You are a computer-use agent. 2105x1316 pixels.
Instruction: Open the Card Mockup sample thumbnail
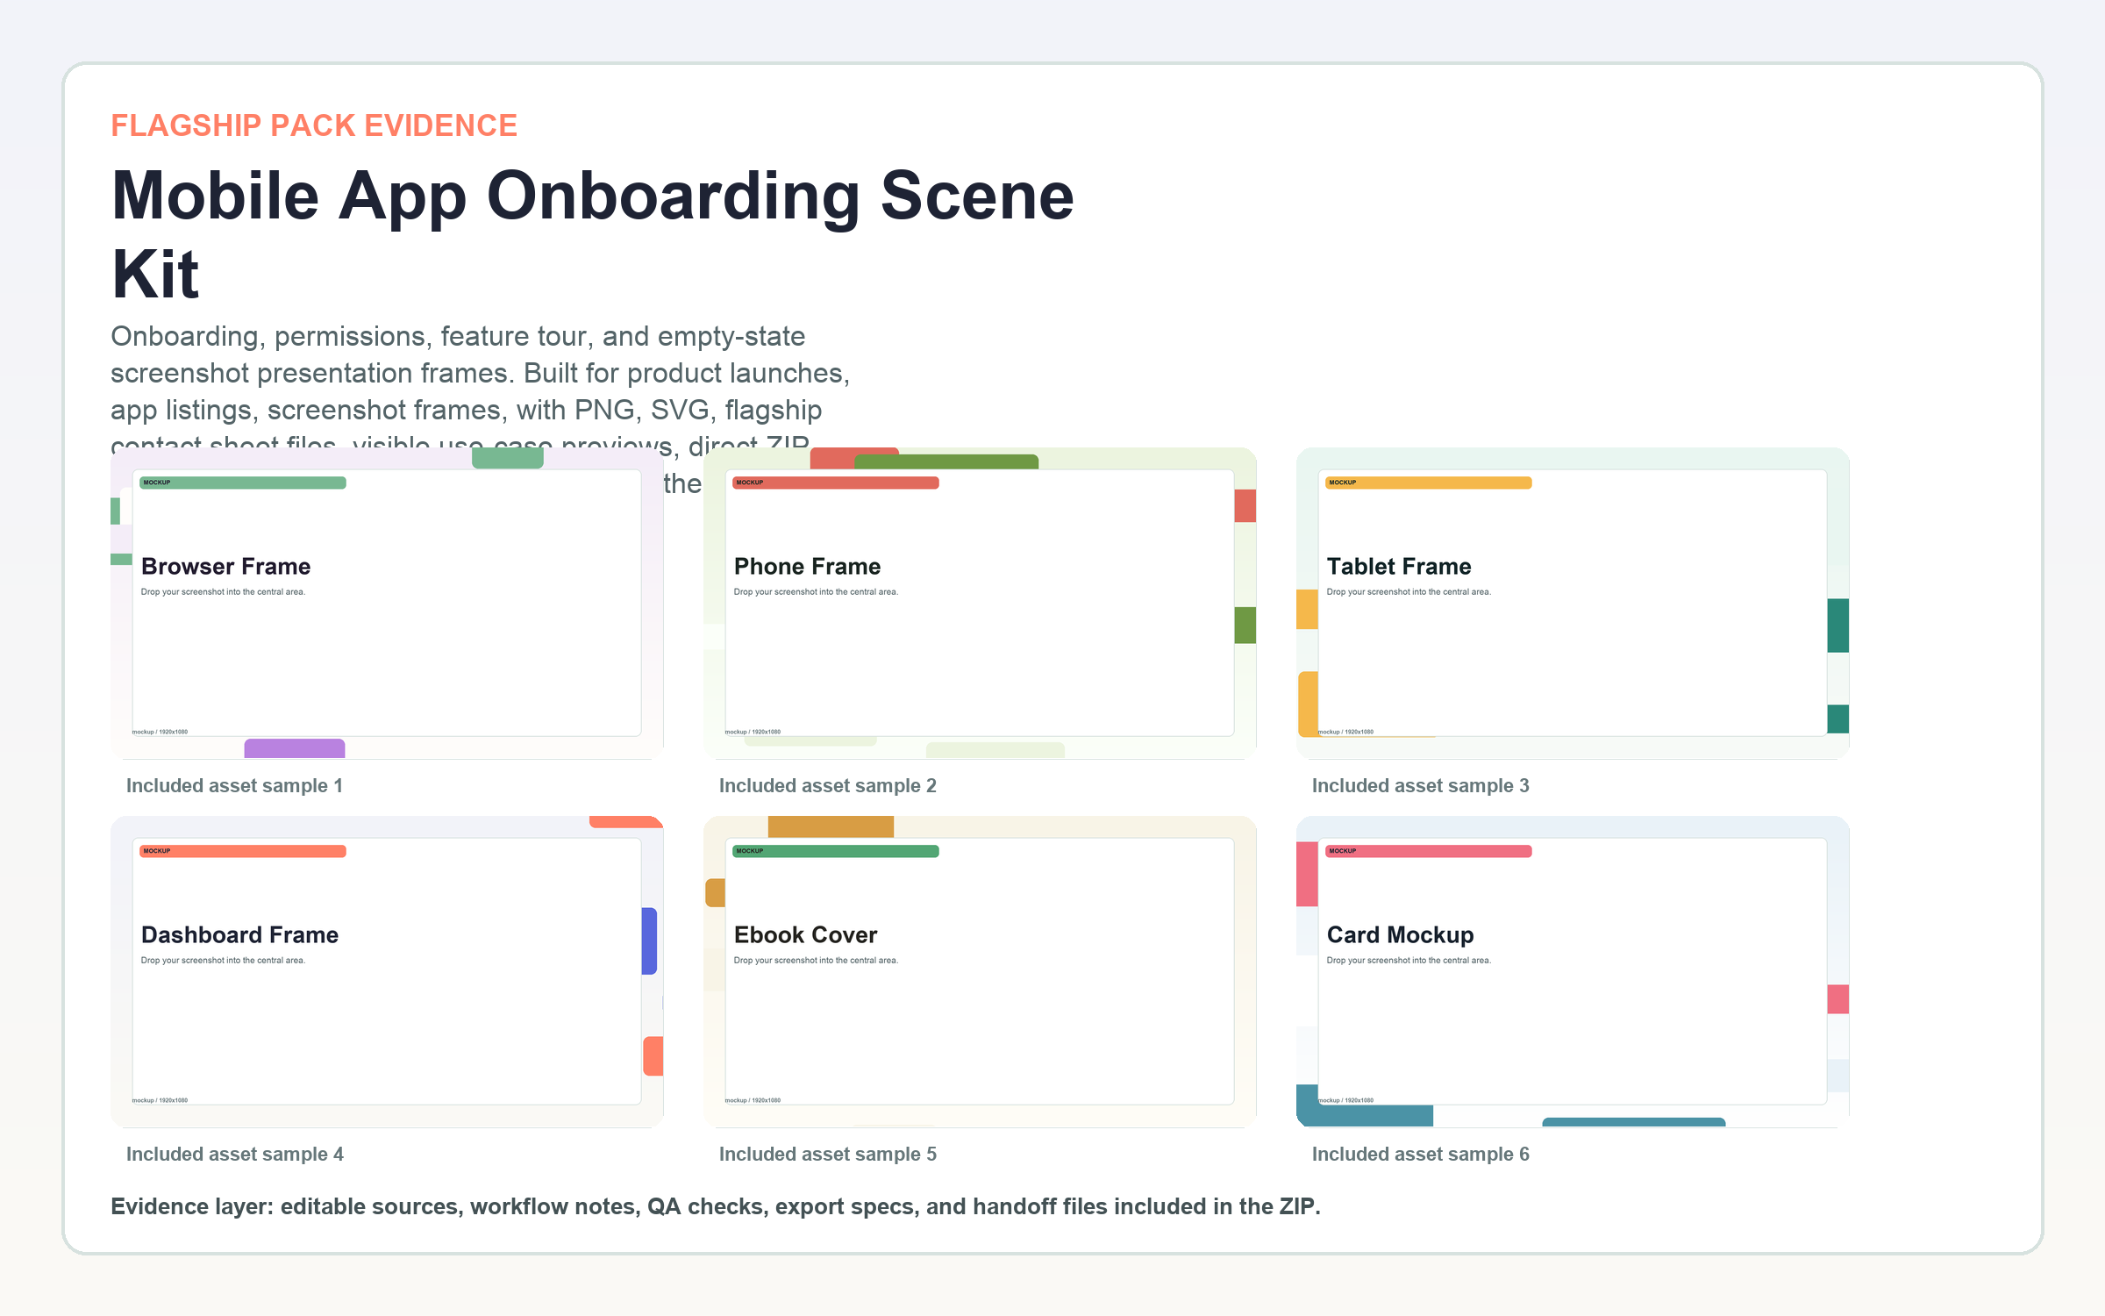point(1573,971)
